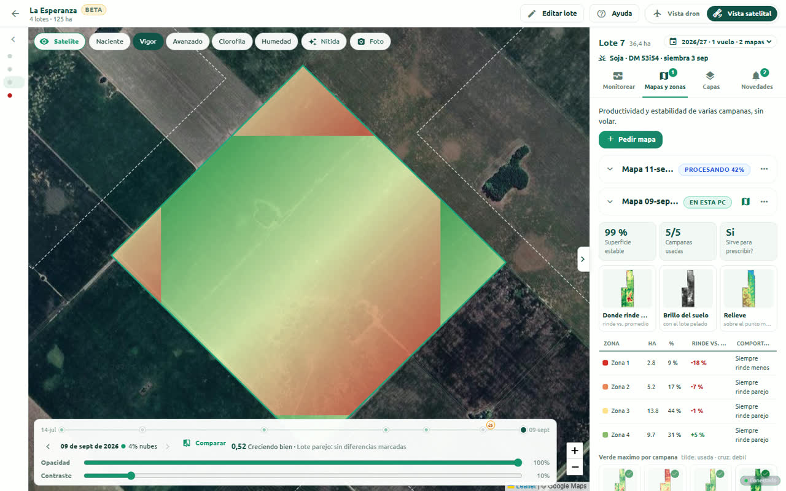Enable the Nitida sharpen option

click(x=324, y=42)
